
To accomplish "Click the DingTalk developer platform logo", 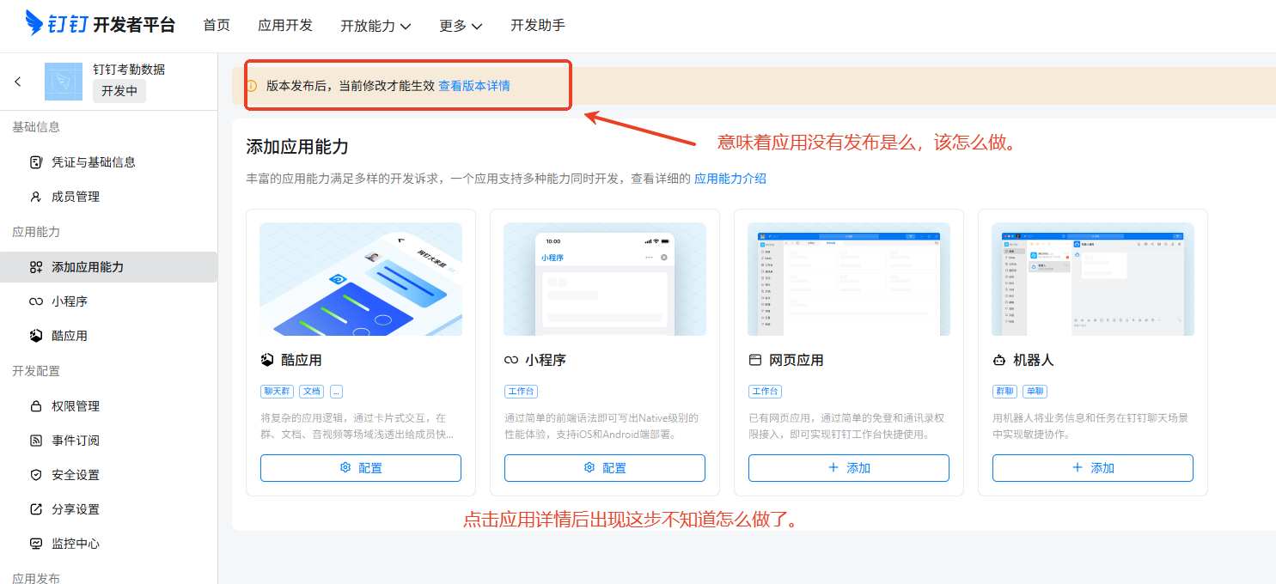I will click(100, 23).
